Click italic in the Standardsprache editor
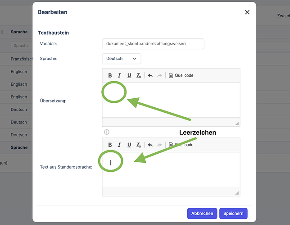 coord(119,145)
